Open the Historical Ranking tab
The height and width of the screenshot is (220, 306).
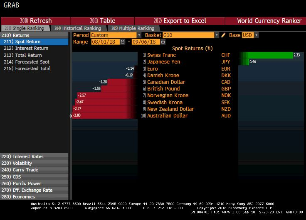[78, 28]
